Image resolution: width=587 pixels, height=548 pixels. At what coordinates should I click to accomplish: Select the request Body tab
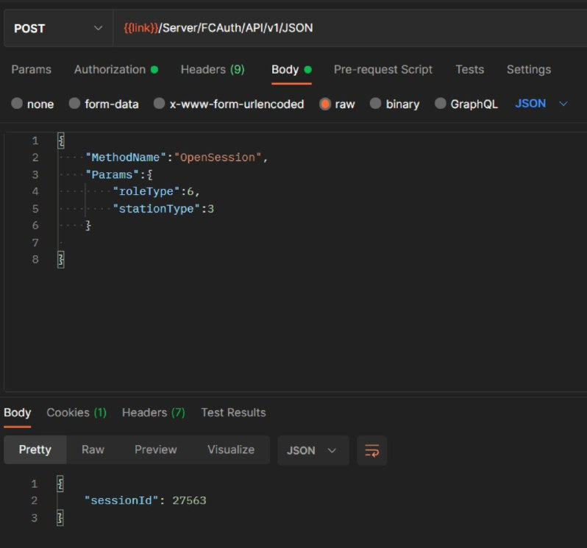click(291, 70)
